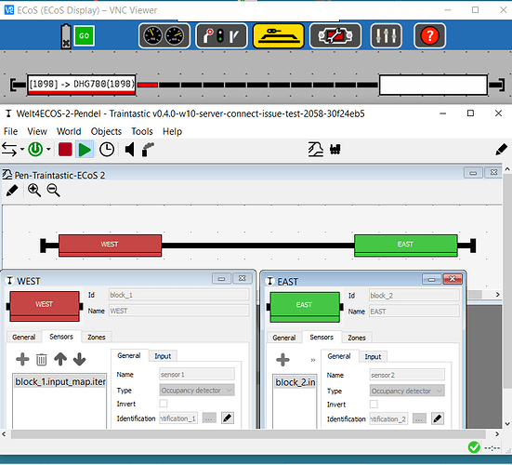The height and width of the screenshot is (465, 512).
Task: Click the red ECoS help question icon
Action: [429, 35]
